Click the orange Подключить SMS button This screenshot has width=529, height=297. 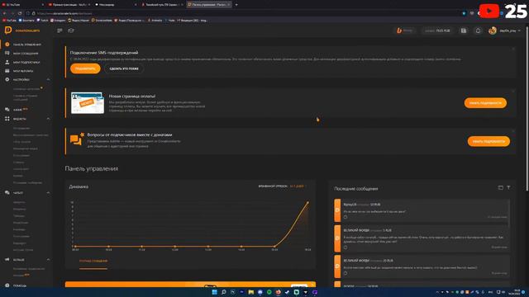pyautogui.click(x=85, y=68)
